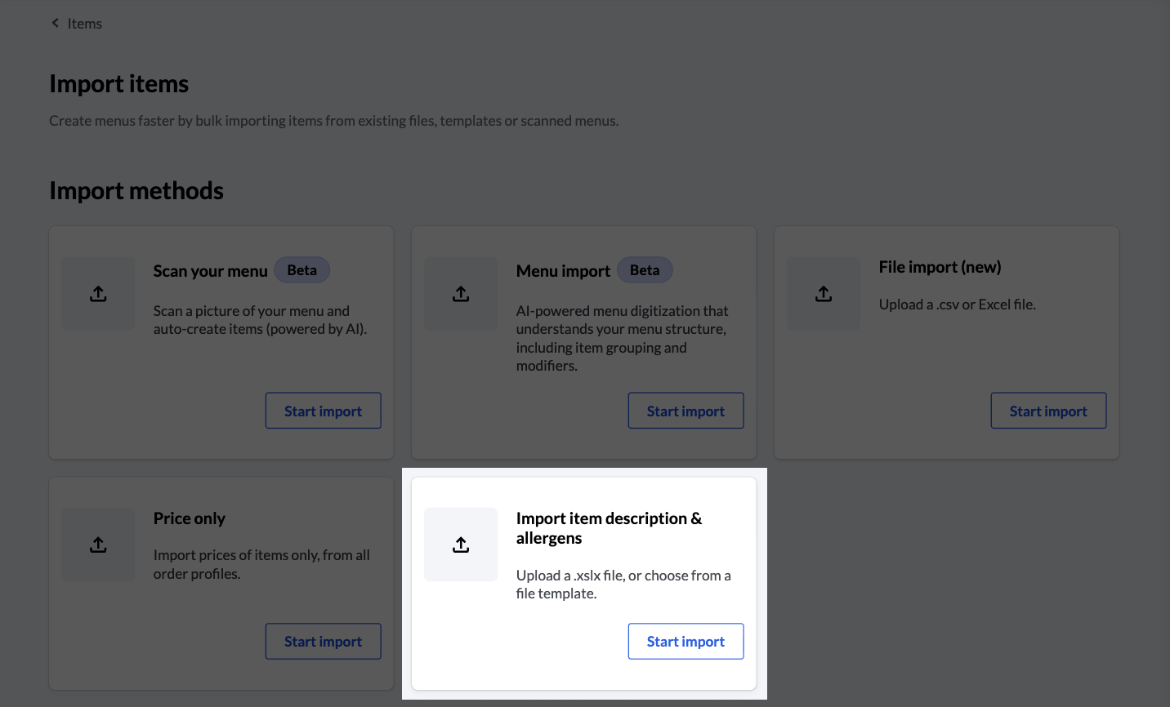
Task: Return to Items via the back link
Action: (x=85, y=23)
